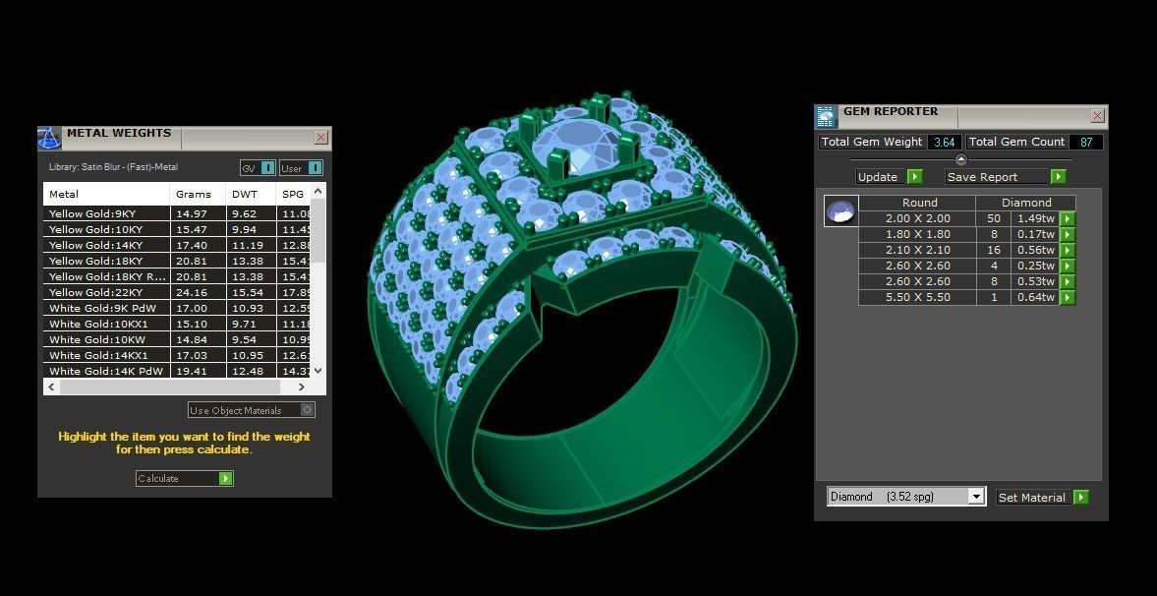Screen dimensions: 1157x596
Task: Click the round diamond gem thumbnail
Action: [x=841, y=210]
